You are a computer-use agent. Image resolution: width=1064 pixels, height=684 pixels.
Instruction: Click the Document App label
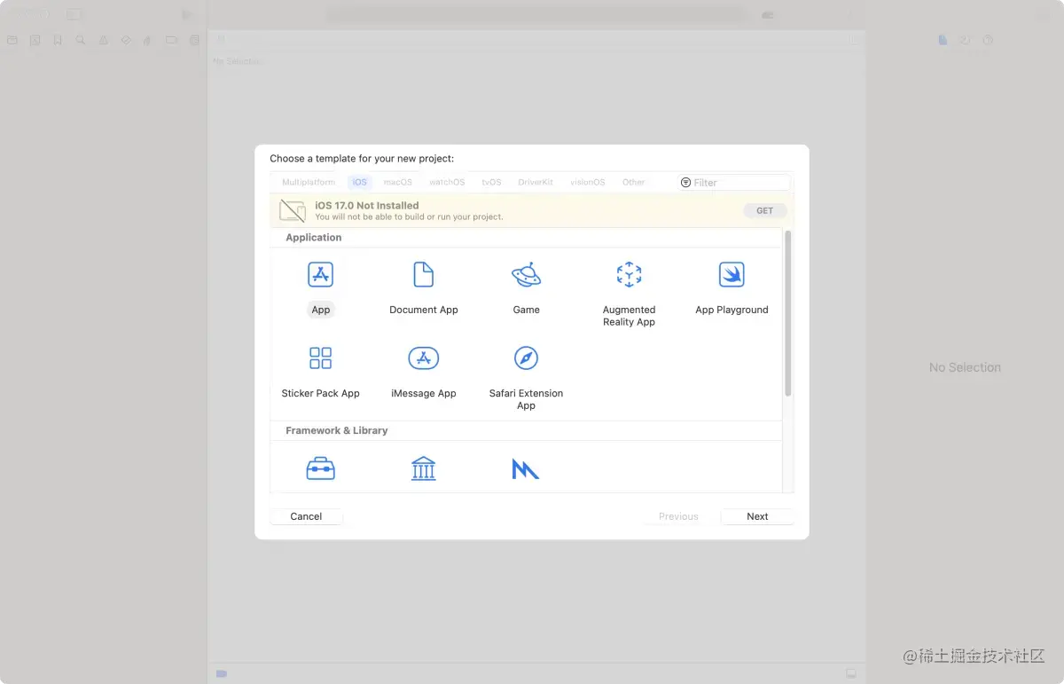coord(424,310)
